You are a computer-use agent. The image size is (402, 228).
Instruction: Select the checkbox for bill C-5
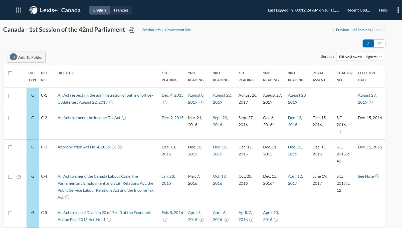coord(10,213)
